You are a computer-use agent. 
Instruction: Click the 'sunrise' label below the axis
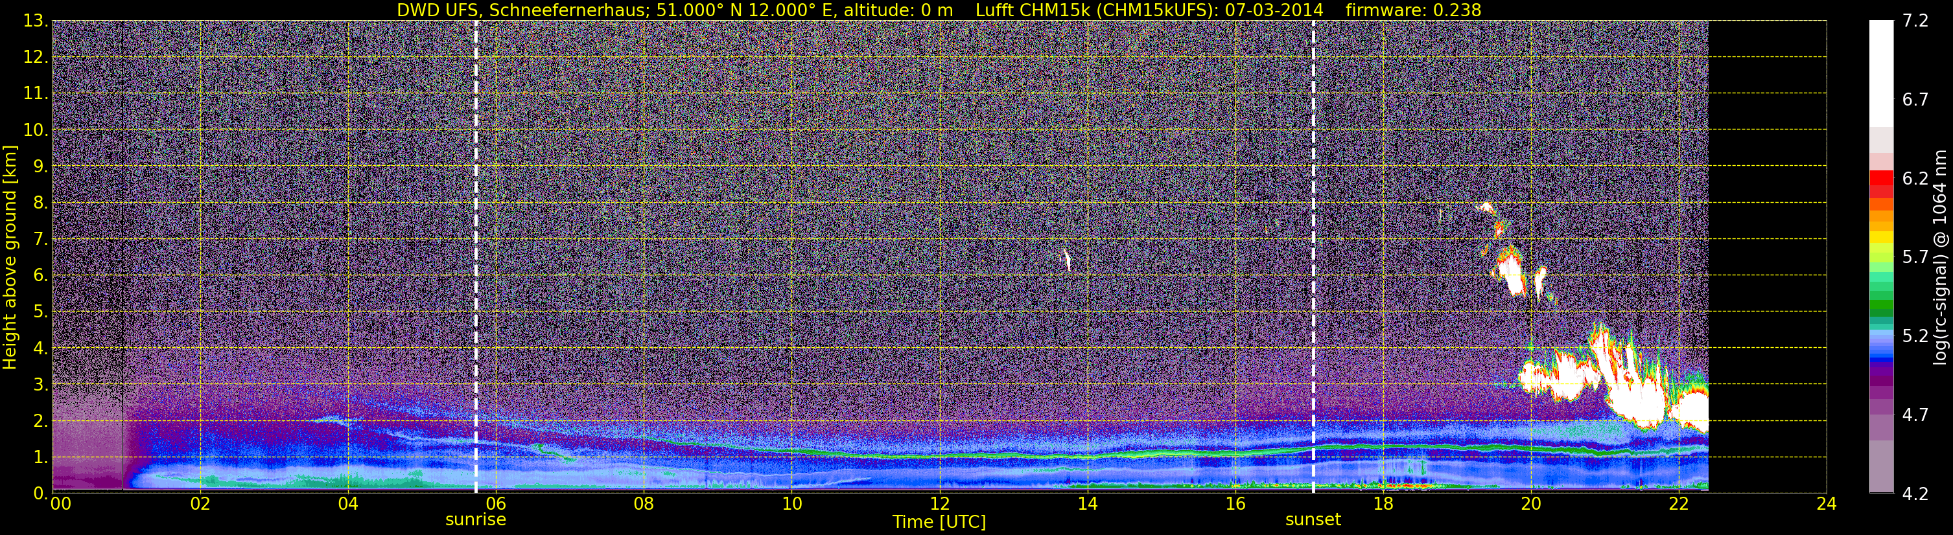pos(475,520)
